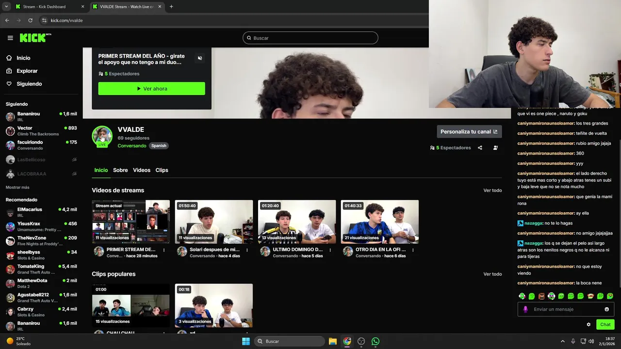
Task: Click the site info icon in address bar
Action: pyautogui.click(x=44, y=20)
